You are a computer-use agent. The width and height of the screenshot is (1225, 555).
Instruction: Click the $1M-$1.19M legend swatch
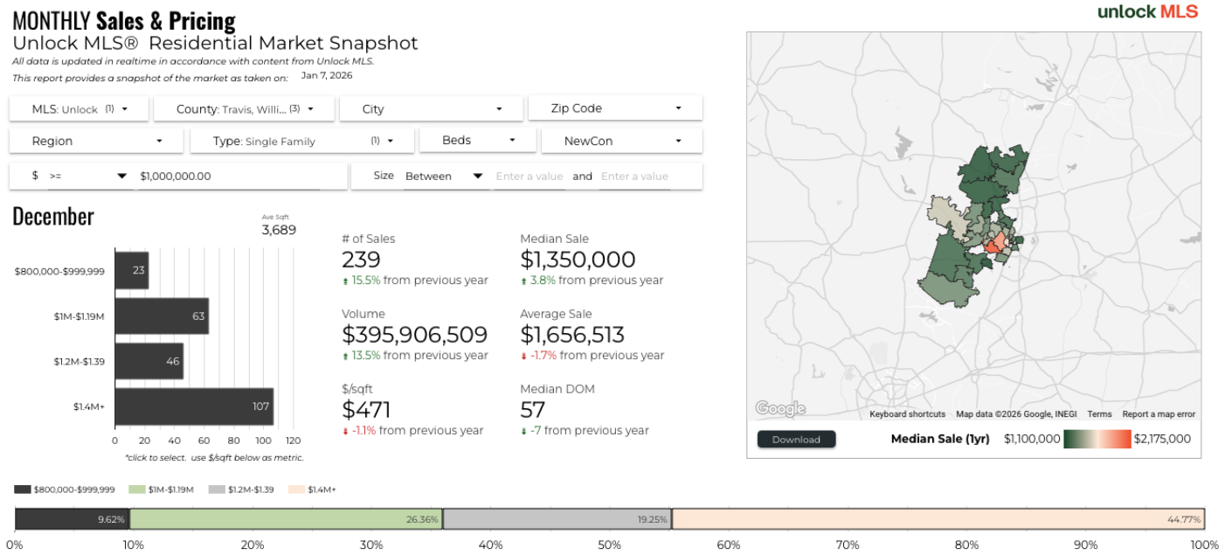[x=136, y=489]
